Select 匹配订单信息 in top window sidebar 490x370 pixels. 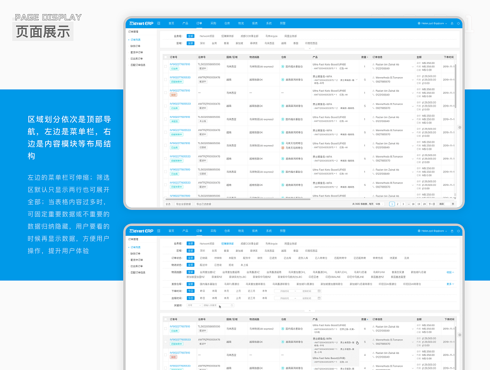pos(138,65)
